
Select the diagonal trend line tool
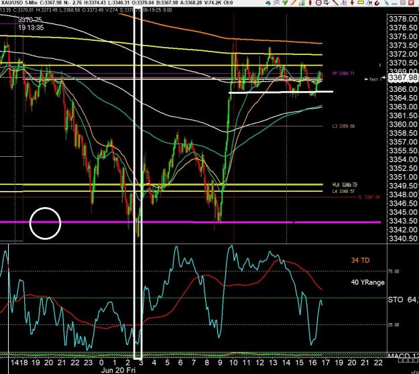[x=335, y=3]
